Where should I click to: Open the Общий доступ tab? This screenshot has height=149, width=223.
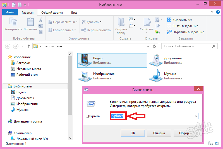(x=52, y=13)
